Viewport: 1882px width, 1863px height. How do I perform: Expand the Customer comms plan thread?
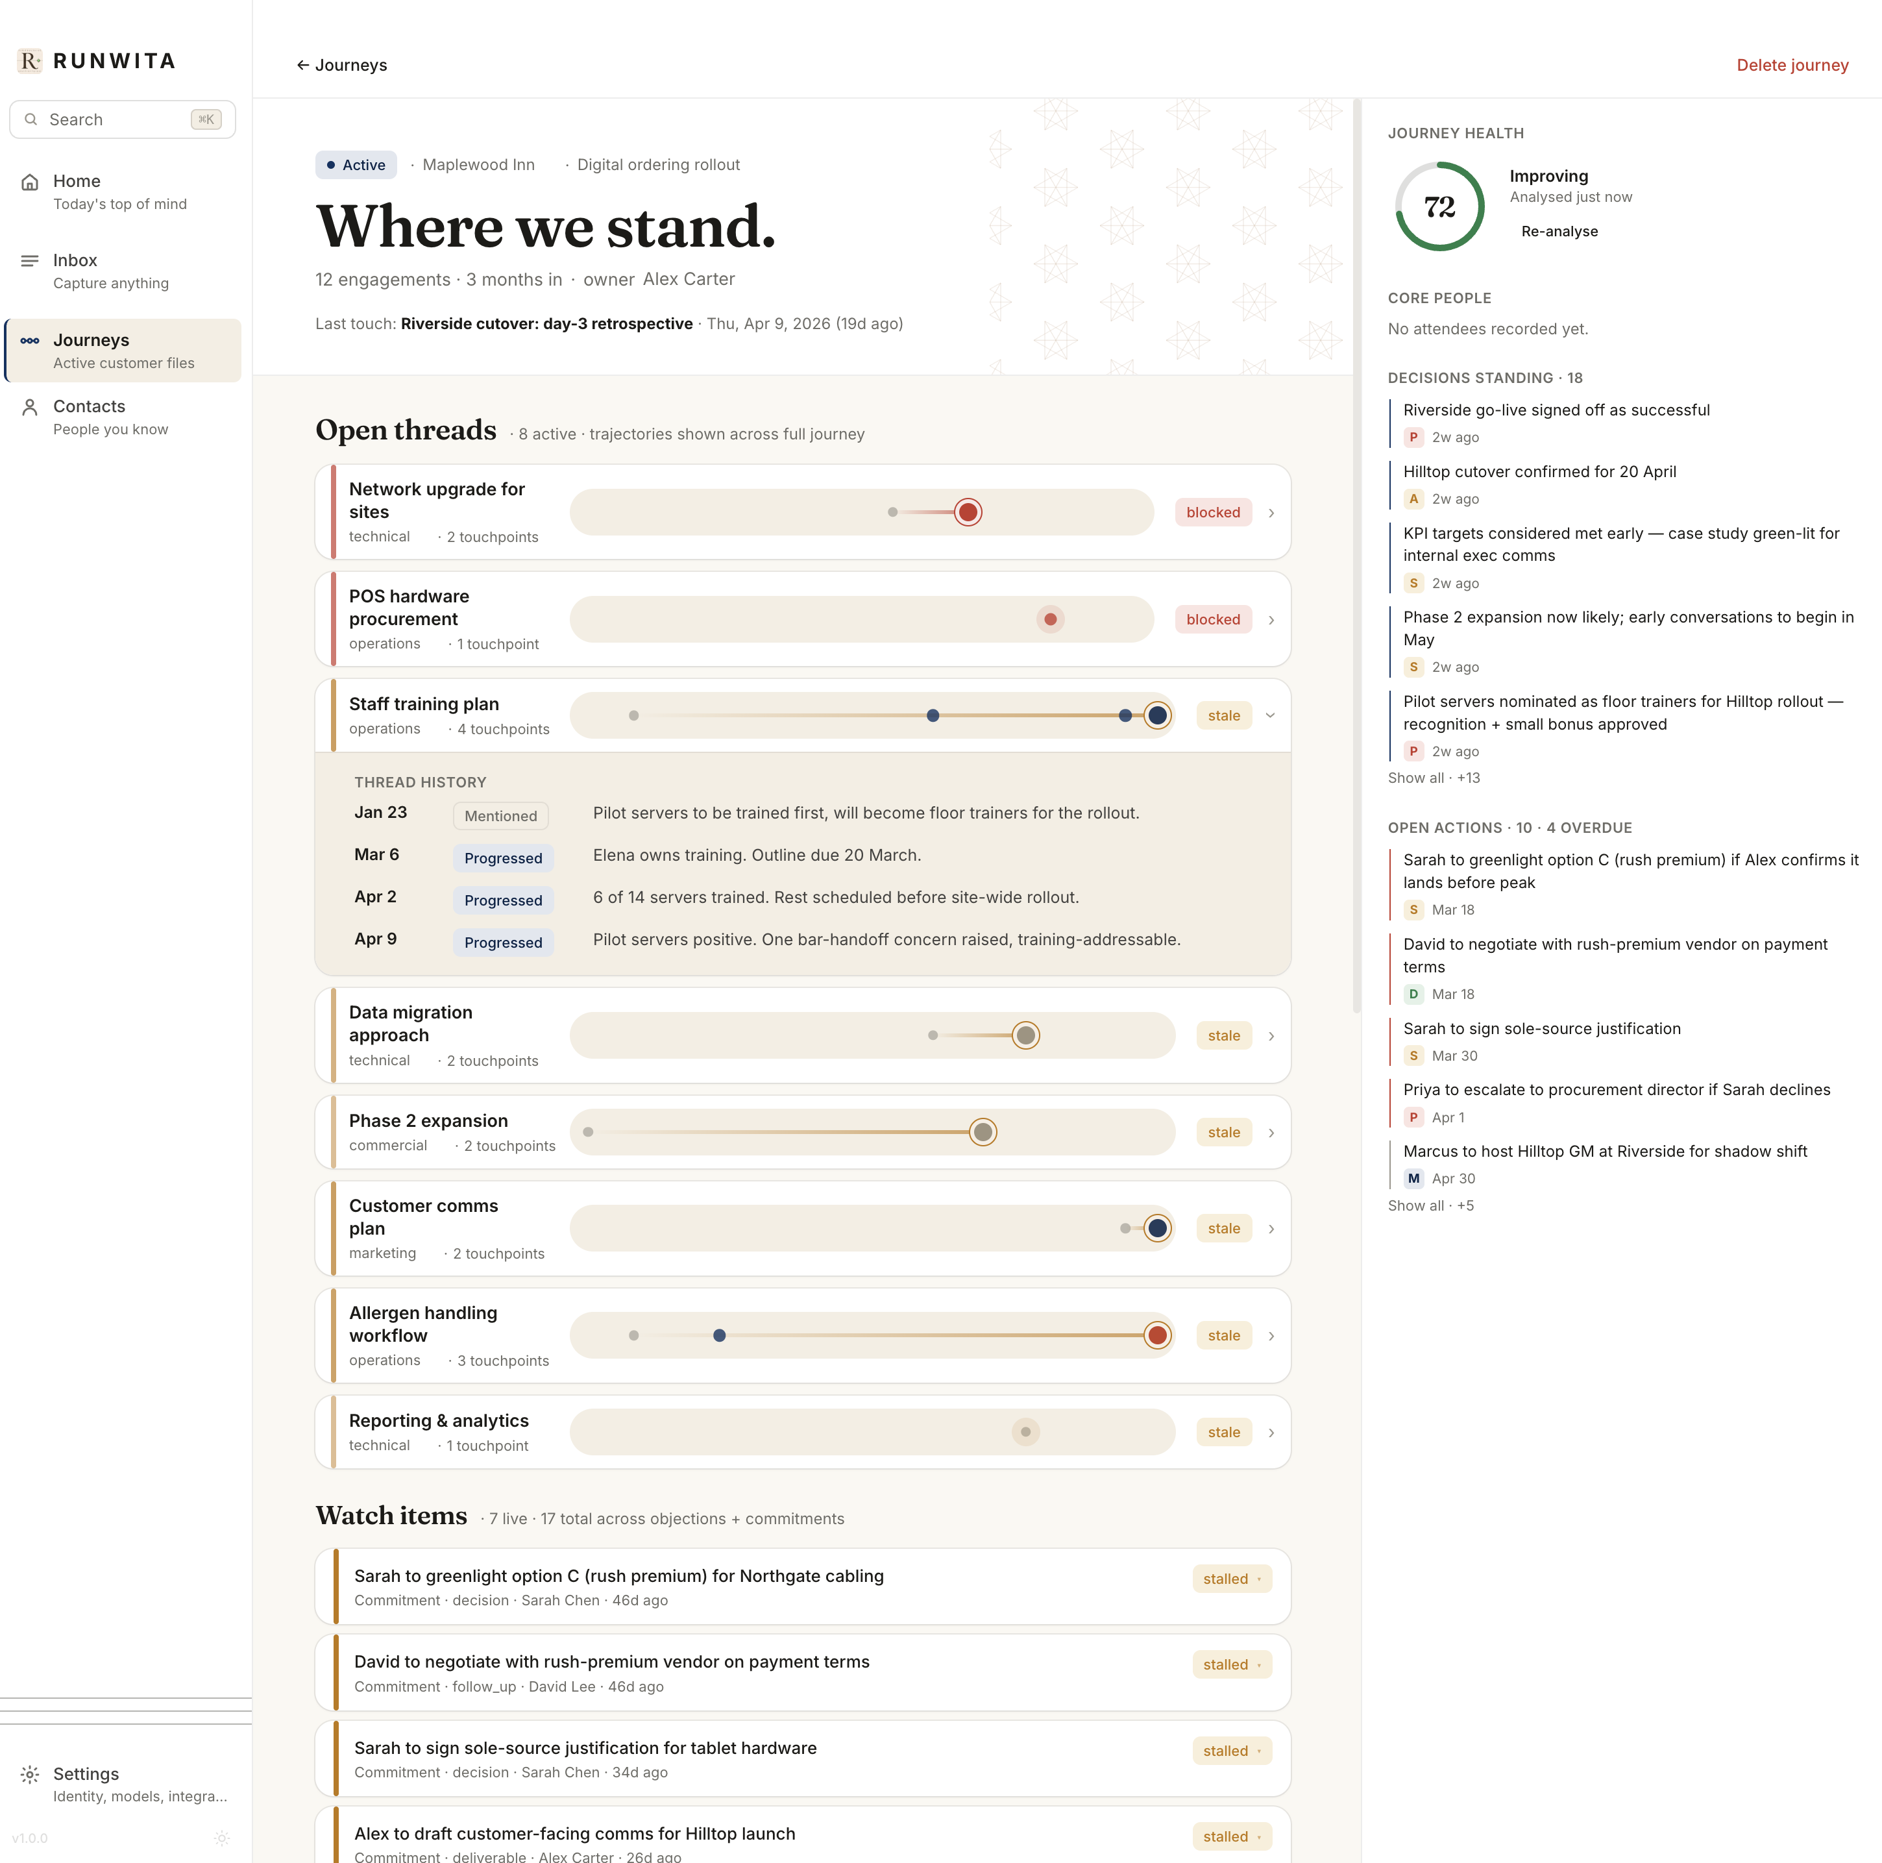[1271, 1229]
